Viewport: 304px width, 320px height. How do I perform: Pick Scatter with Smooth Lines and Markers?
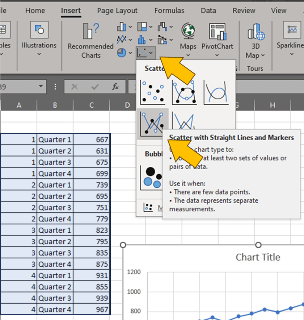(184, 92)
